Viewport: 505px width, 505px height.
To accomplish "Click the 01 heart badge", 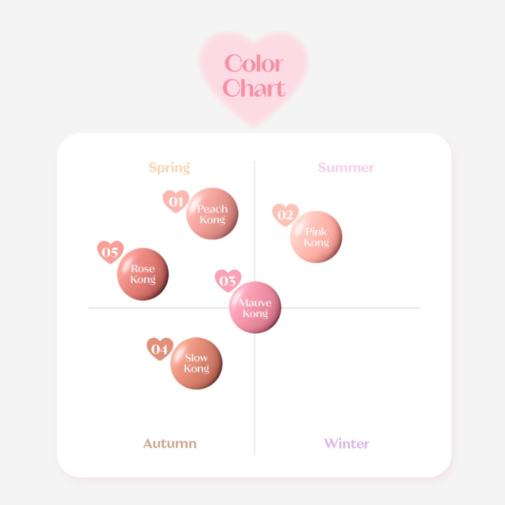I will 176,201.
